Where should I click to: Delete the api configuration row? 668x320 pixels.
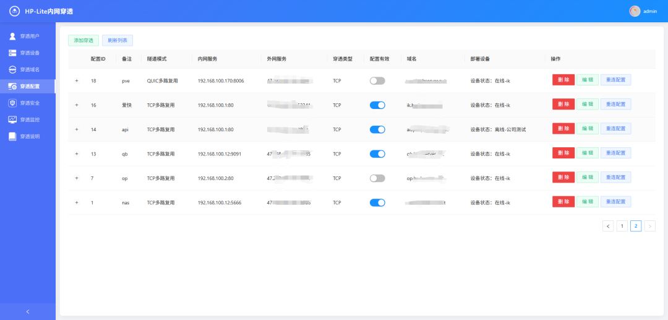click(x=563, y=129)
